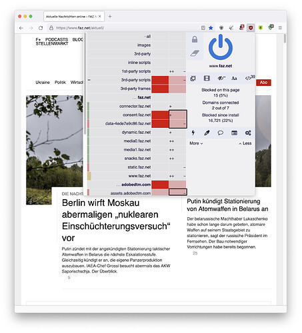The width and height of the screenshot is (302, 333).
Task: Open the F+ link in top navigation
Action: pyautogui.click(x=38, y=39)
